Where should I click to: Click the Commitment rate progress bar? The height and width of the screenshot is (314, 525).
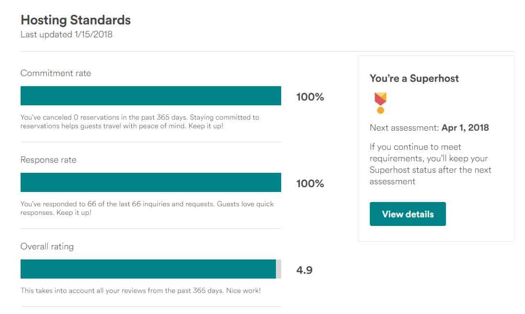[151, 96]
